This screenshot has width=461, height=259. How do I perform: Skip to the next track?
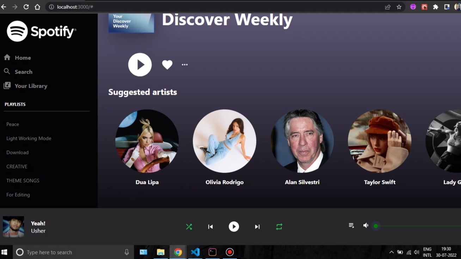pyautogui.click(x=257, y=227)
